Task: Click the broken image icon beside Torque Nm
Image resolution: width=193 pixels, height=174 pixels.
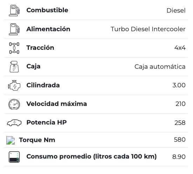Action: (11, 140)
